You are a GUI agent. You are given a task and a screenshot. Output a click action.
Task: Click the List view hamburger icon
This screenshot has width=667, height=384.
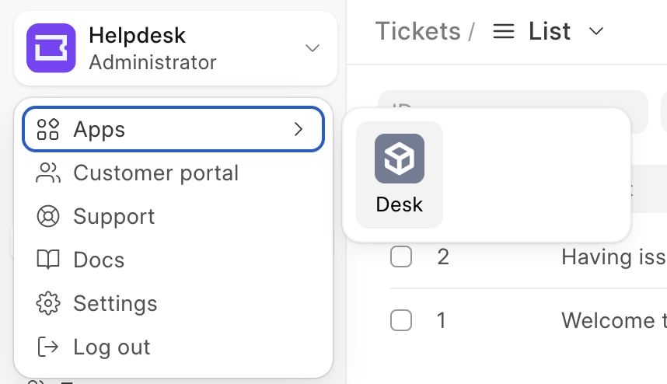504,31
